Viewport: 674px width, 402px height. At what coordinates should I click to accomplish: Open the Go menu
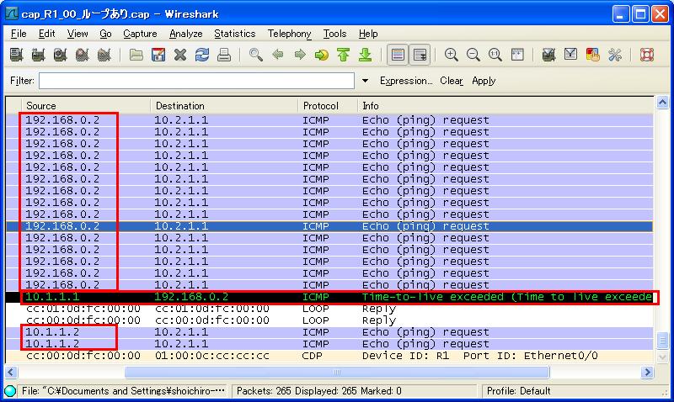[x=105, y=34]
